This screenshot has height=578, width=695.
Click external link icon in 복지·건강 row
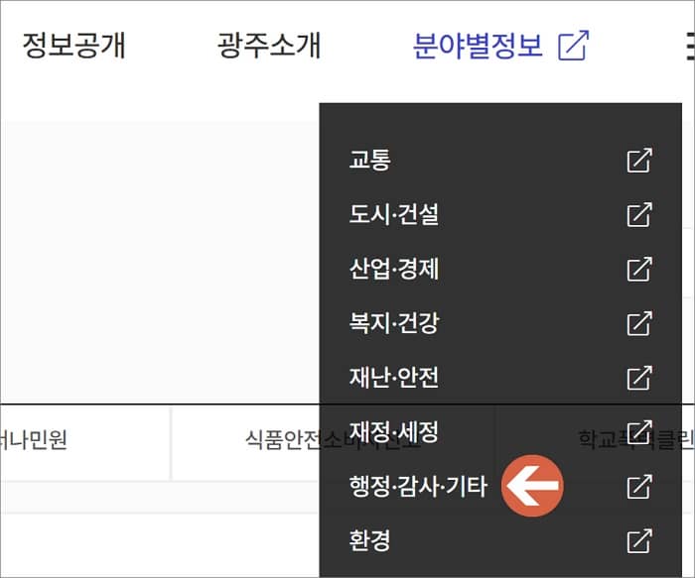coord(639,323)
